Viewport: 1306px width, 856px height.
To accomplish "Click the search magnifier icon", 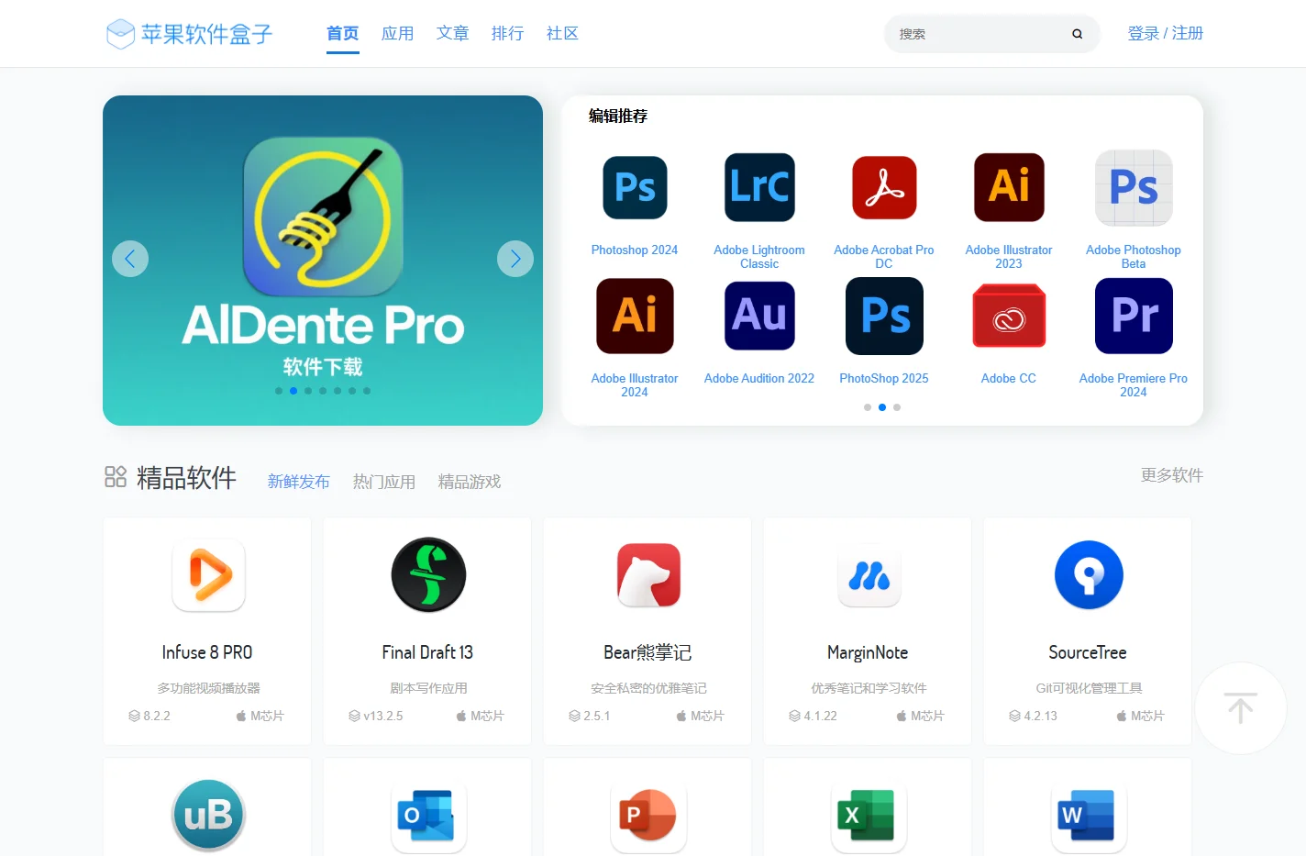I will (x=1077, y=34).
